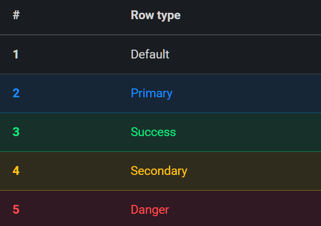Viewport: 321px width, 226px height.
Task: Click the blue Primary text
Action: (x=152, y=93)
